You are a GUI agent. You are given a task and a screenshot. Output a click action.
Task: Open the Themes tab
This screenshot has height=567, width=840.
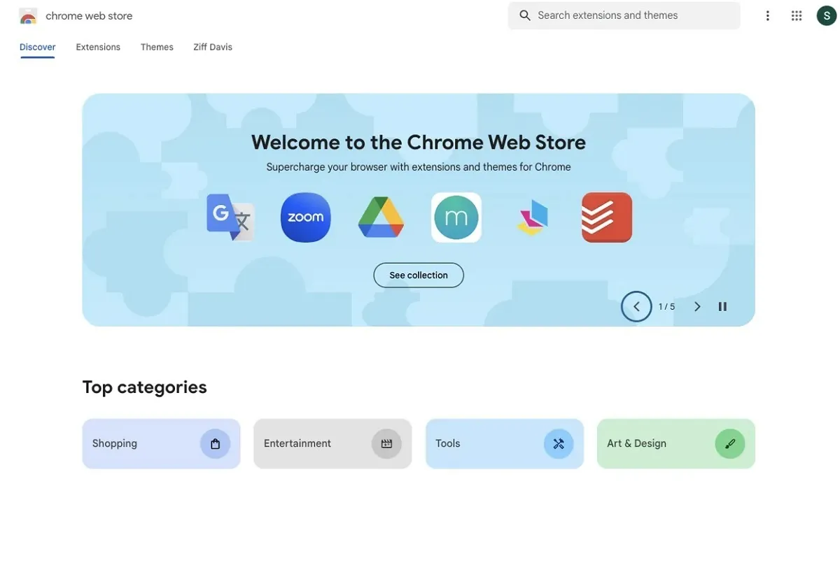click(157, 47)
